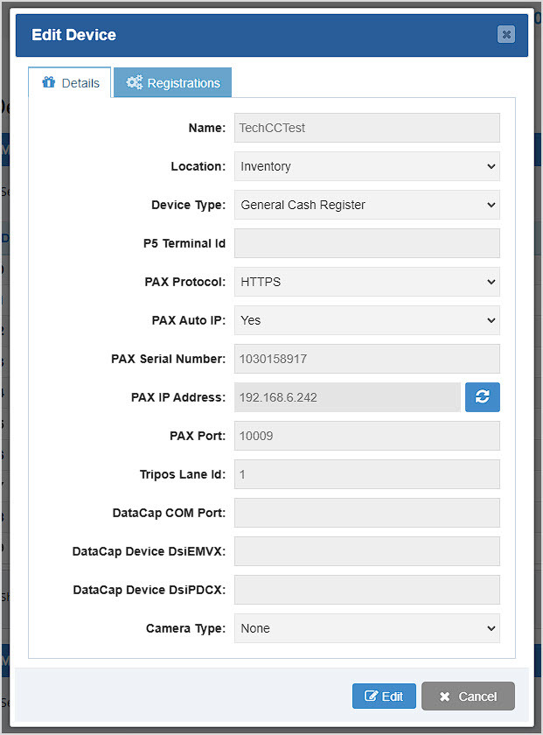
Task: Open the Device Type dropdown
Action: coord(366,205)
